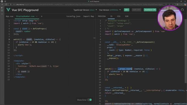Click 'fontSize' line in the template code
Image resolution: width=187 pixels, height=105 pixels.
pos(38,66)
